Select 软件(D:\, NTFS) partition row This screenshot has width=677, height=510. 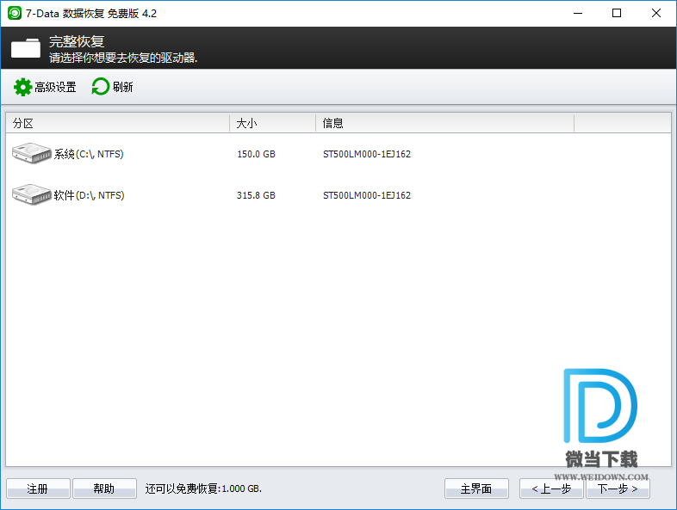(x=338, y=195)
